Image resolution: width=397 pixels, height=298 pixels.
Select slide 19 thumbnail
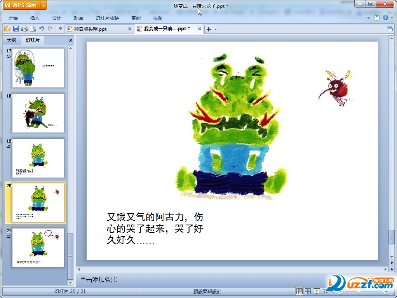pos(38,158)
